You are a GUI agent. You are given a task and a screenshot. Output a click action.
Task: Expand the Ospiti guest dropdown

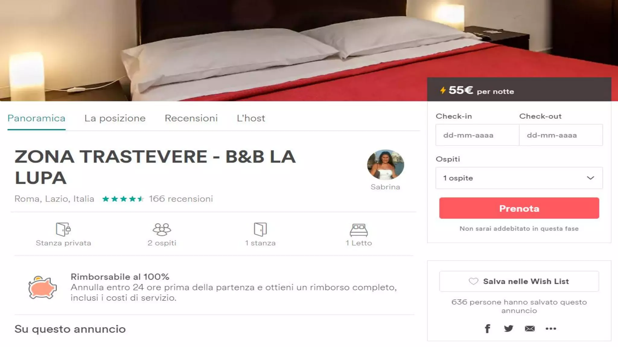519,178
